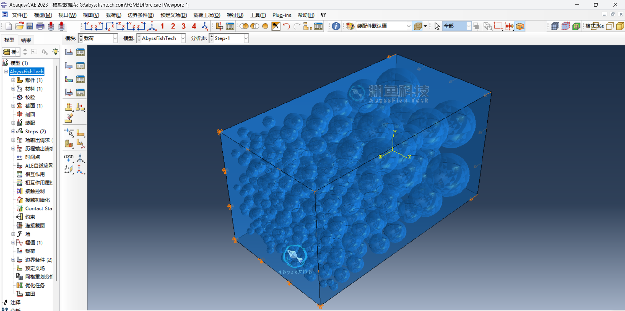Viewport: 625px width, 311px height.
Task: Open the Load Manager icon
Action: tap(81, 52)
